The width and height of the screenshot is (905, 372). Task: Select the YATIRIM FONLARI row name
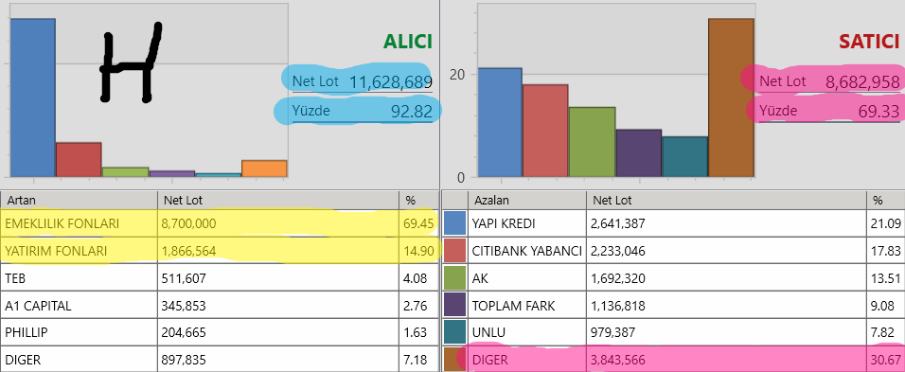coord(56,251)
